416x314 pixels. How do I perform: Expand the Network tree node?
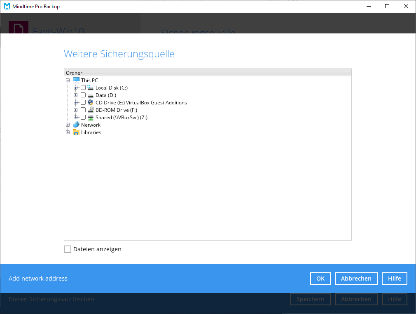click(x=68, y=125)
